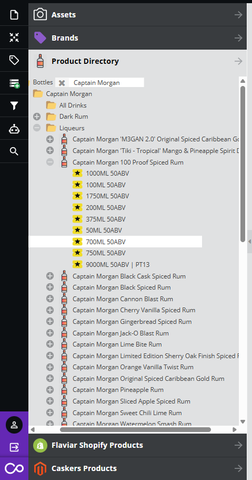Expand Captain Morgan Gingerbread Spiced Rum
This screenshot has height=480, width=252.
tap(50, 321)
